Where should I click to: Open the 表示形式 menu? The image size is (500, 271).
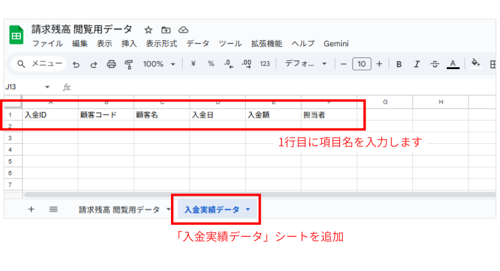tap(161, 44)
